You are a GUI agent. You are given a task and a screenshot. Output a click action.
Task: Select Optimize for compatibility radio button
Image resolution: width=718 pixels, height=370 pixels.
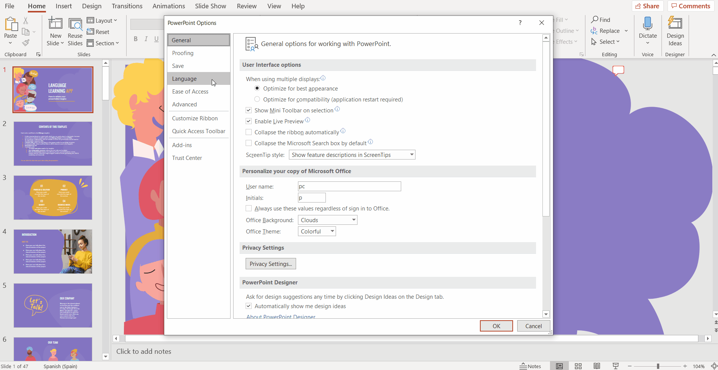point(257,99)
